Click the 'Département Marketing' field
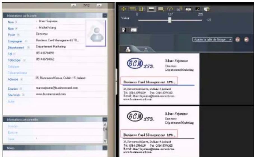 click(x=51, y=47)
